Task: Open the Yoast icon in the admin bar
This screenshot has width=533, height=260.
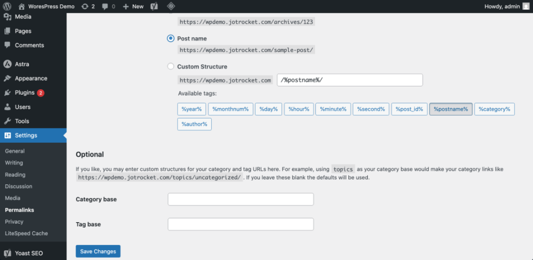Action: click(154, 6)
